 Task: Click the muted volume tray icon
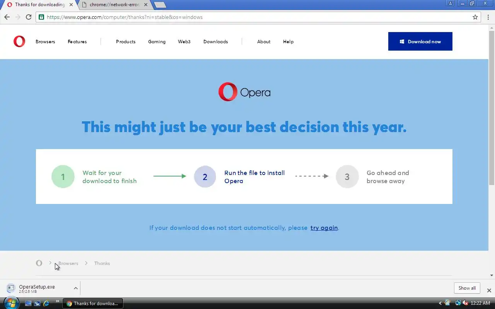[465, 303]
